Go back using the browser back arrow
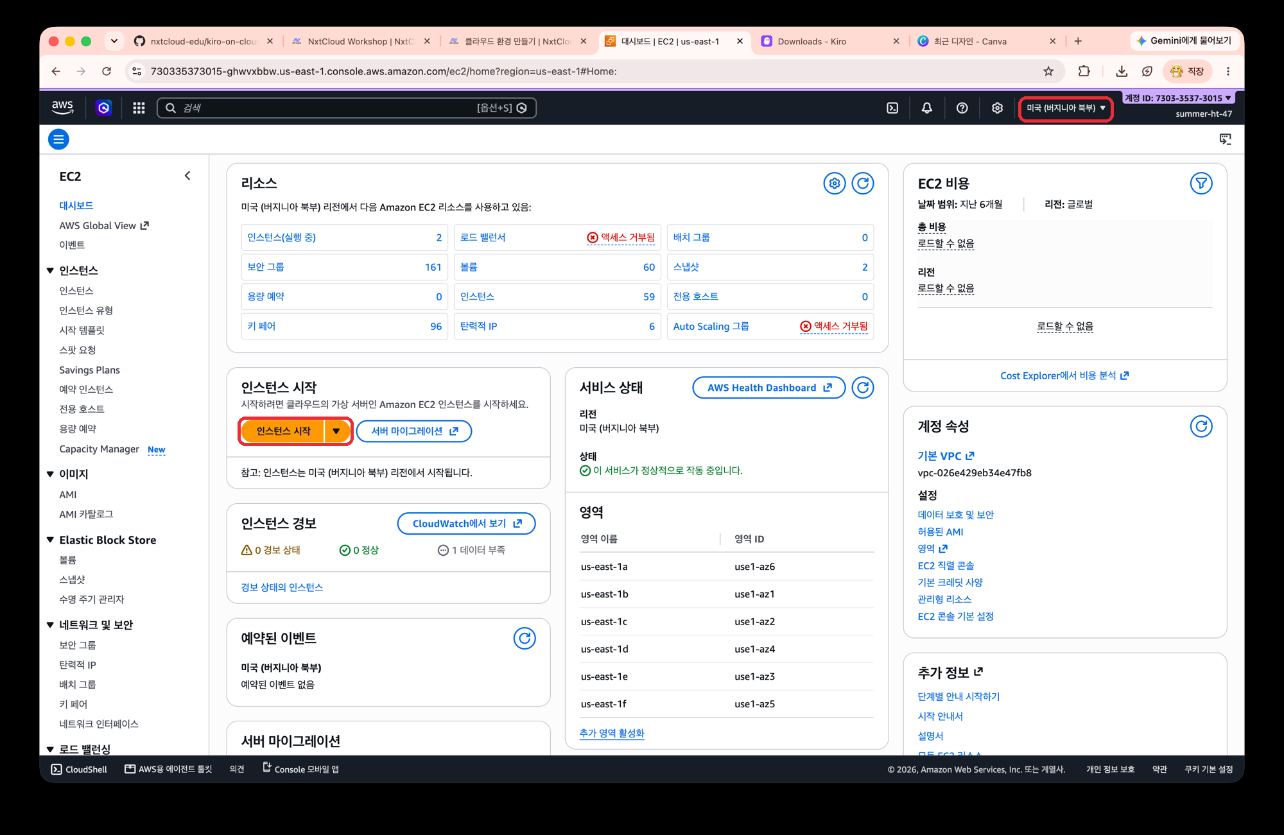1284x835 pixels. [56, 71]
